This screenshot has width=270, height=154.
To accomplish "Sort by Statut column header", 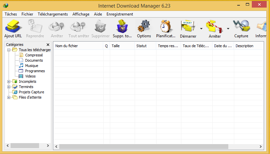I will tap(146, 46).
